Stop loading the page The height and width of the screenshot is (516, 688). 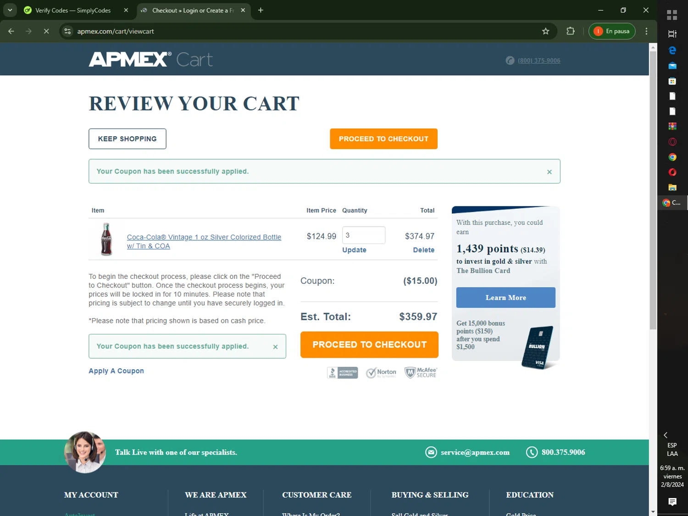[x=46, y=31]
